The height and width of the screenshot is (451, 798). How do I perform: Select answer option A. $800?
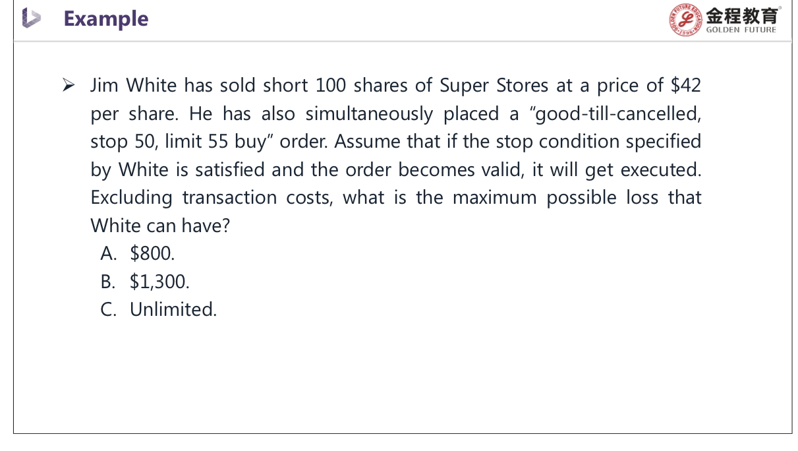coord(138,253)
